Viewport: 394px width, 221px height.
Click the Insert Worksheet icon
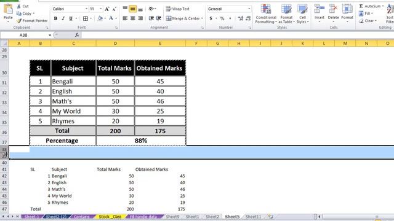270,217
